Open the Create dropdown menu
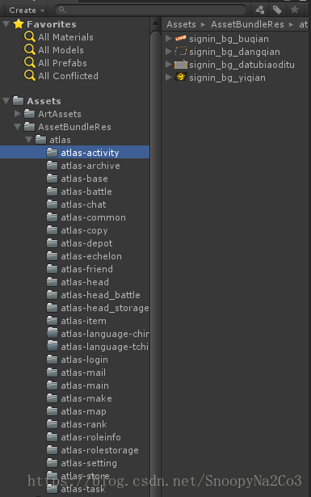Viewport: 311px width, 497px height. pos(26,11)
